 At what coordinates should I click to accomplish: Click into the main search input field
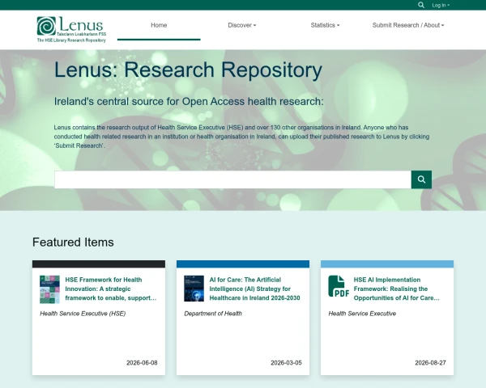232,179
